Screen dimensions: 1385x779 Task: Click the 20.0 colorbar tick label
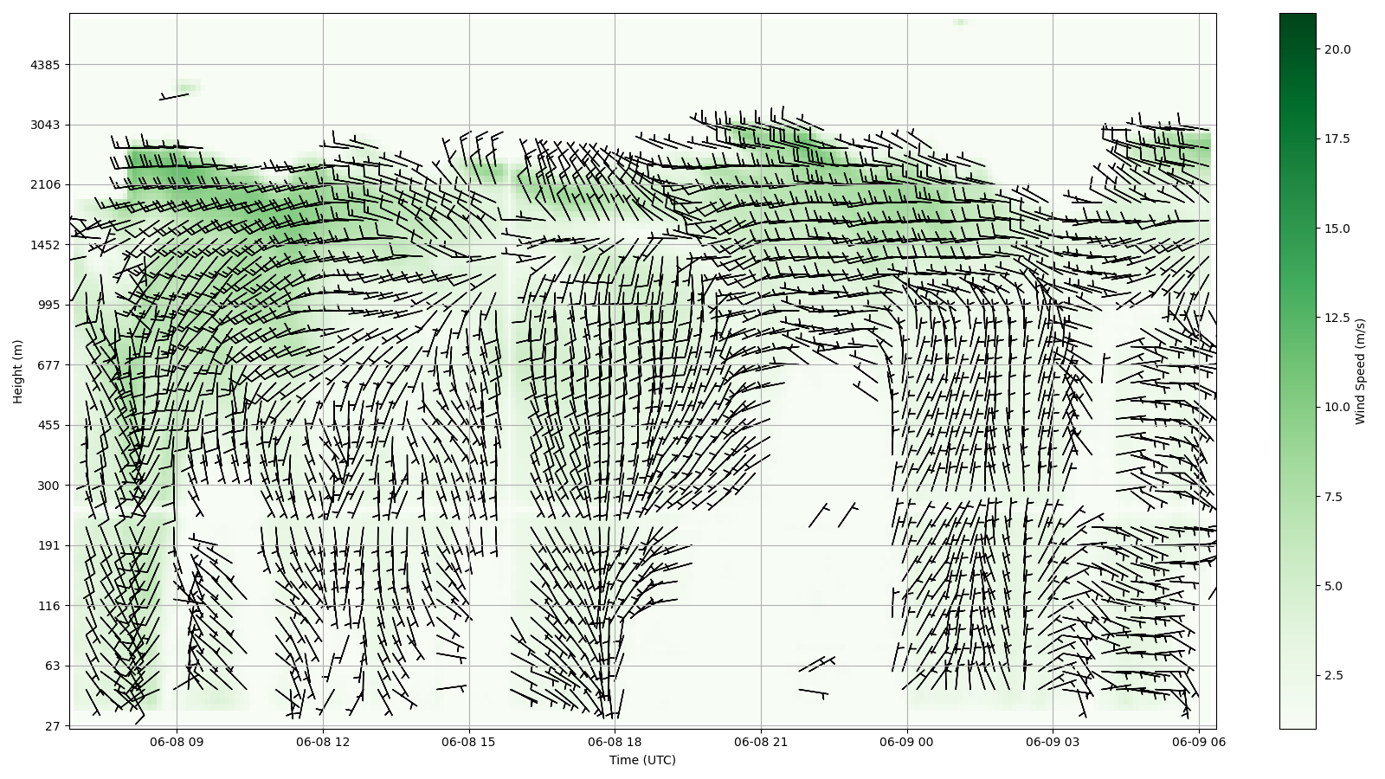(1337, 49)
